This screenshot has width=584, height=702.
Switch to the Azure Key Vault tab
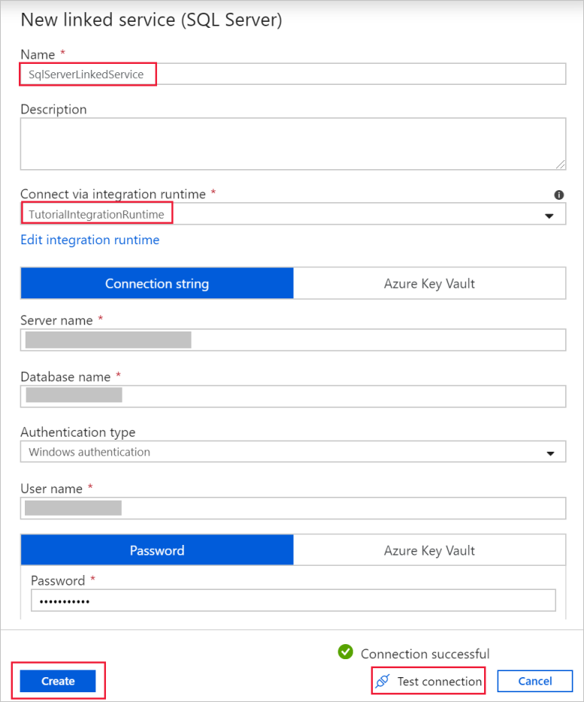coord(429,283)
